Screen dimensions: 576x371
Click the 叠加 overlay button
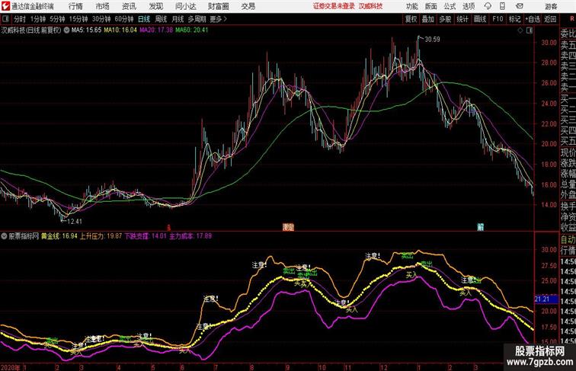pyautogui.click(x=428, y=19)
